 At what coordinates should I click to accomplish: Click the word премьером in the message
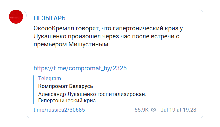[x=50, y=45]
